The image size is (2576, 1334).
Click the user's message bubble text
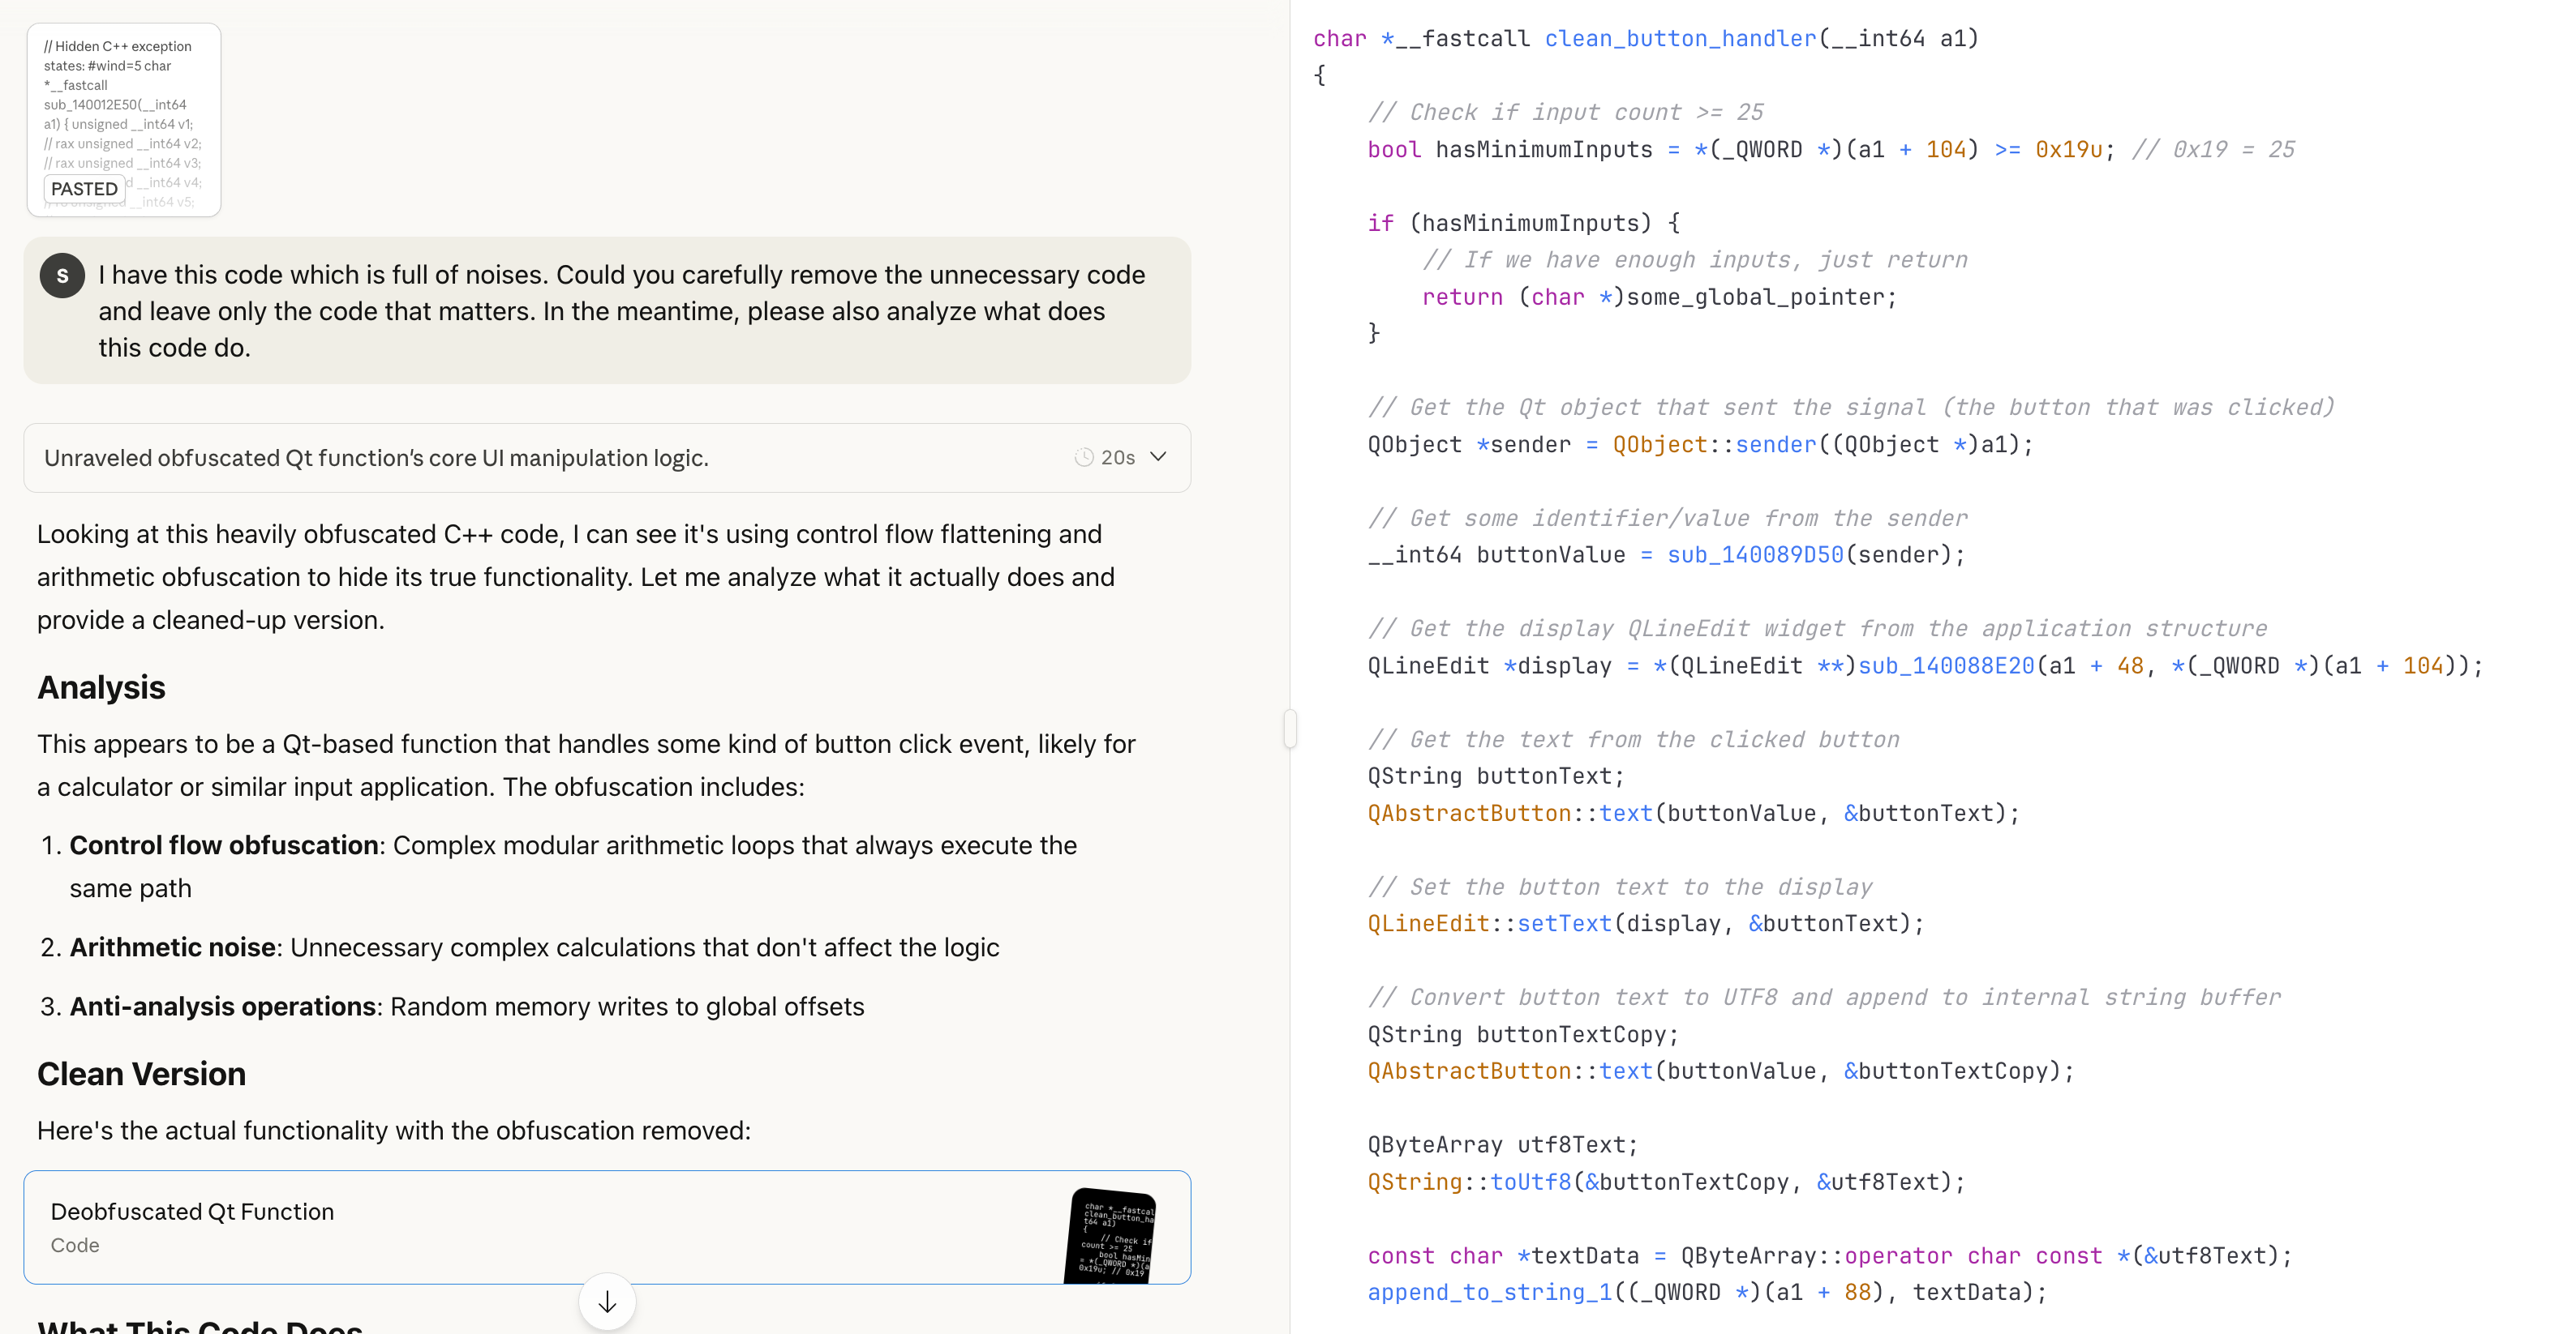[620, 310]
